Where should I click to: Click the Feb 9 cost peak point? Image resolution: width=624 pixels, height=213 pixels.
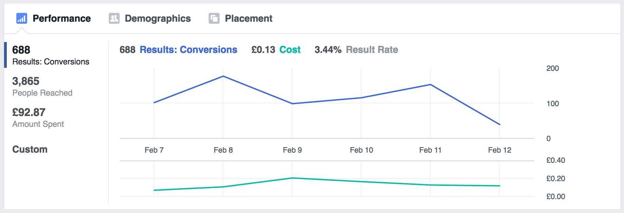pyautogui.click(x=292, y=178)
